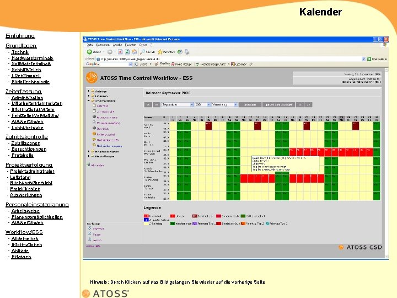Click the 'Kalender' page heading text
Viewport: 397px width, 298px height.
320,12
